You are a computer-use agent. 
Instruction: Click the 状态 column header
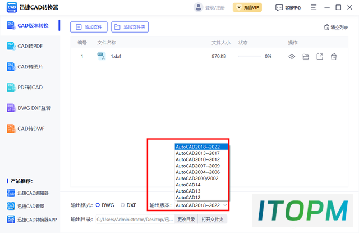243,43
